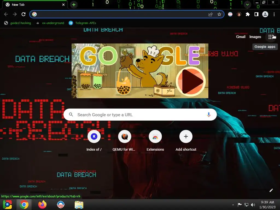Viewport: 280px width, 210px height.
Task: Open the Start menu button
Action: tap(7, 205)
